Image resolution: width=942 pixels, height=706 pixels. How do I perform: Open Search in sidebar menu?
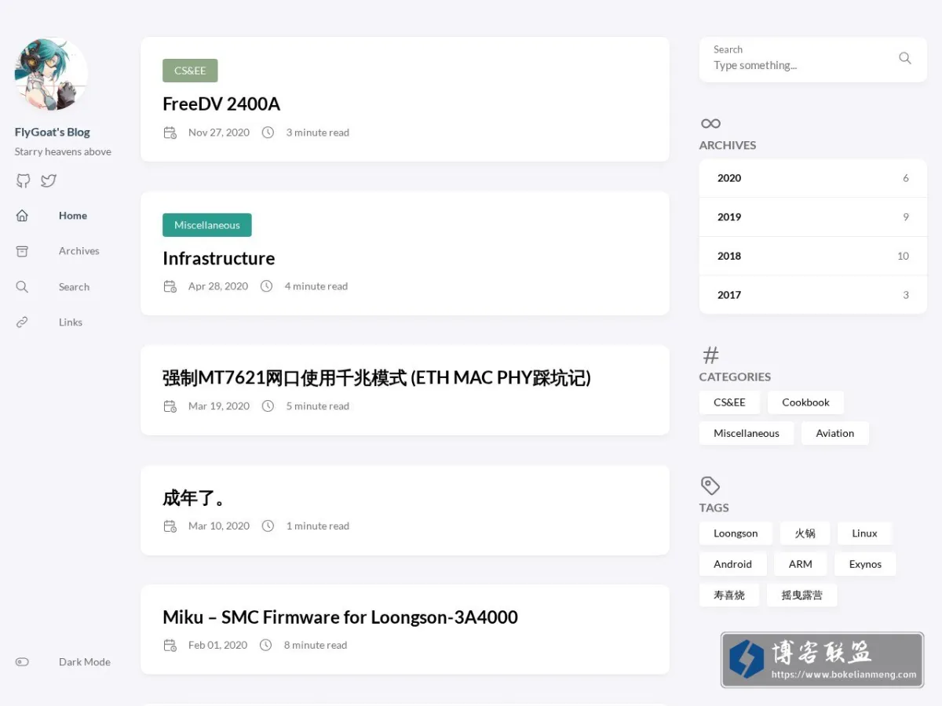click(x=74, y=287)
